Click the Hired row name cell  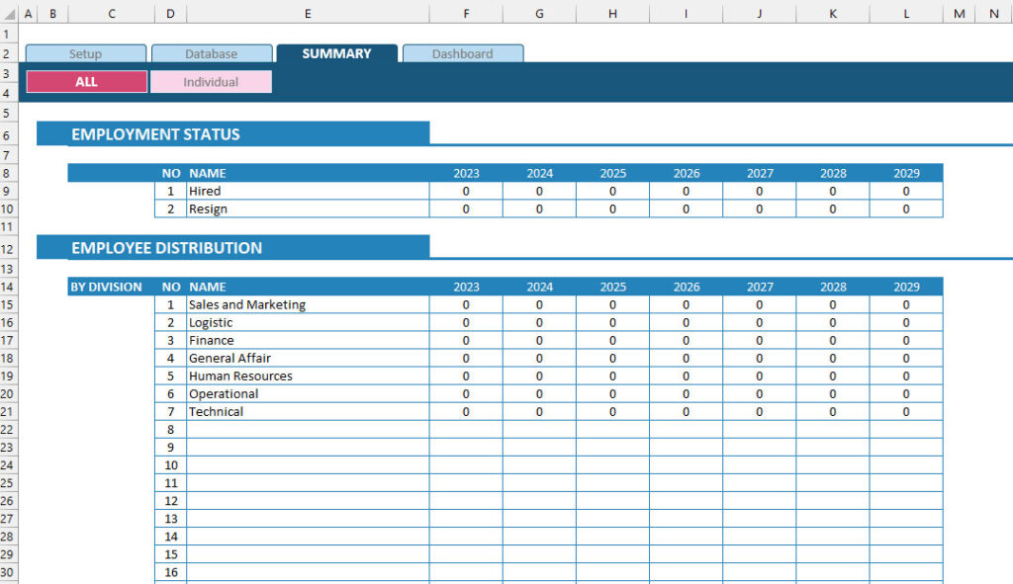click(x=309, y=191)
